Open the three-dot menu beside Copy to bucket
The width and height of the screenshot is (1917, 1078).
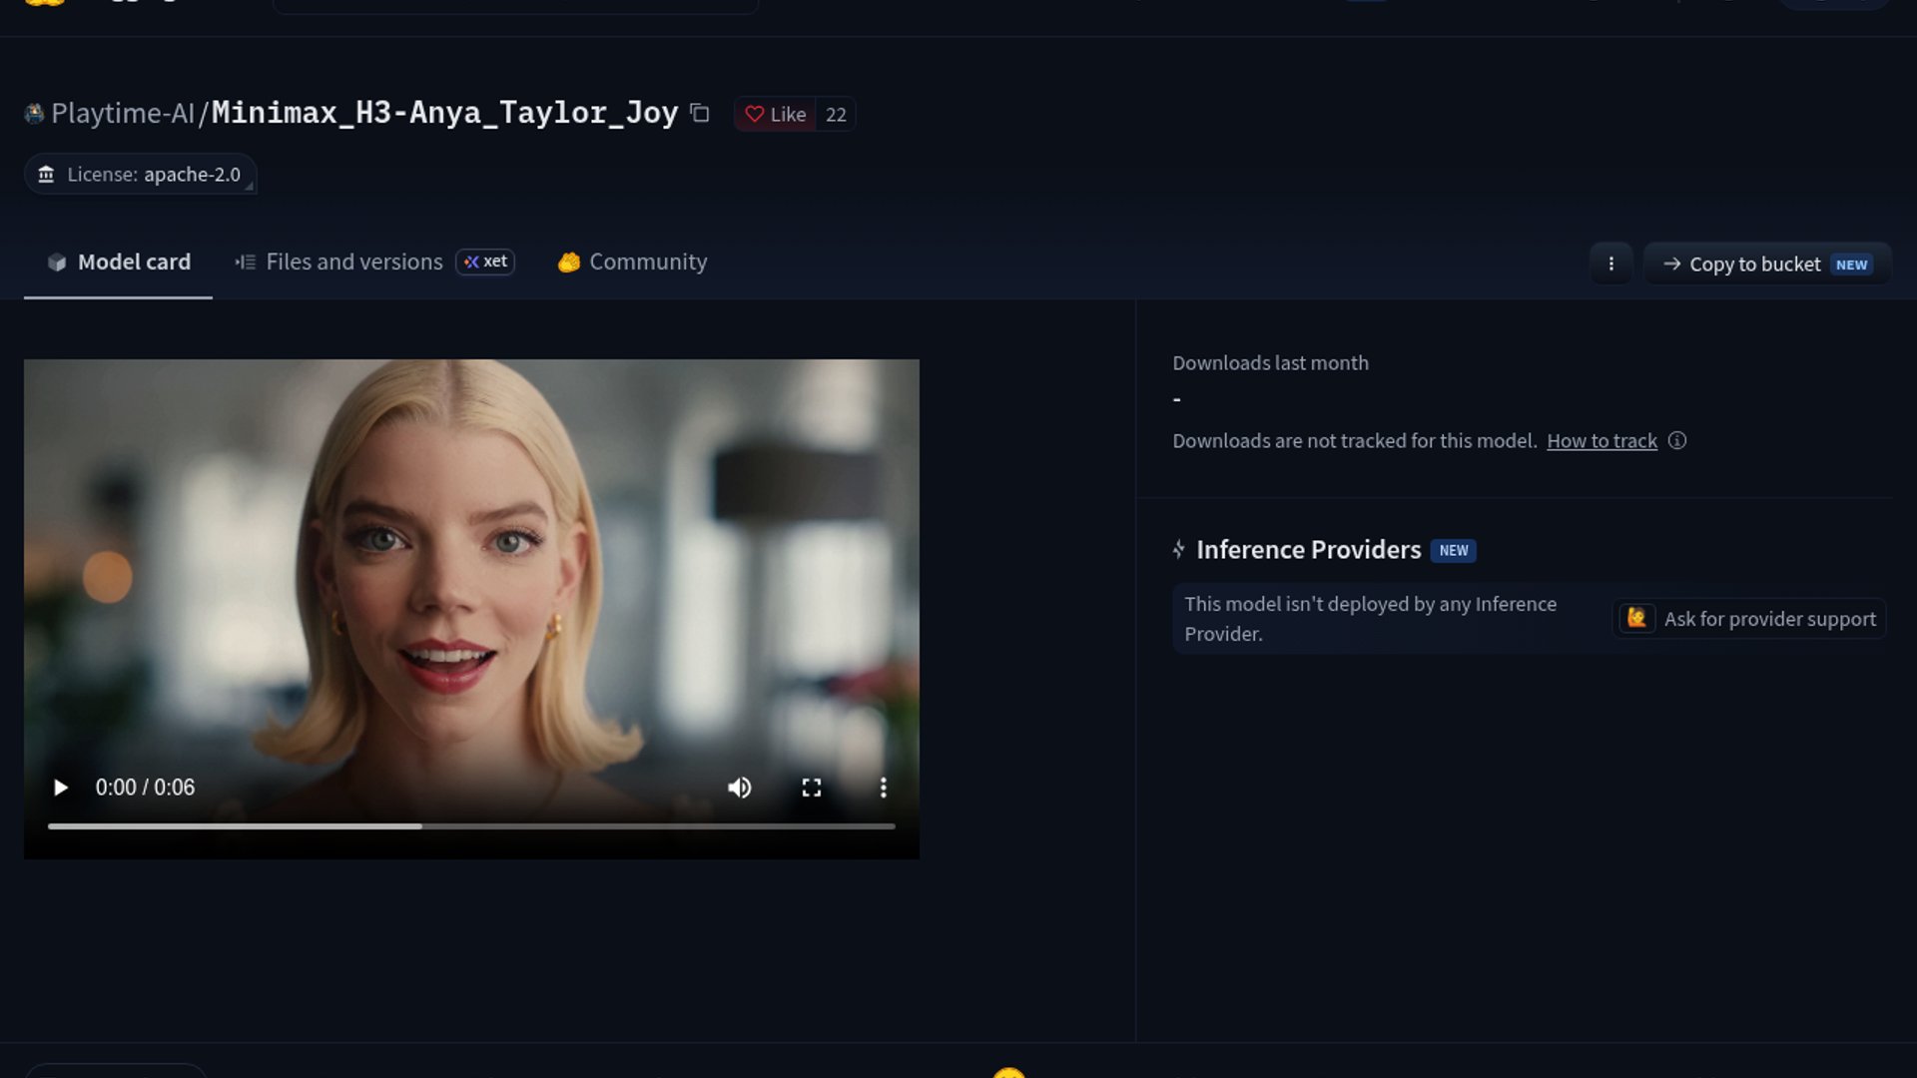pos(1610,265)
